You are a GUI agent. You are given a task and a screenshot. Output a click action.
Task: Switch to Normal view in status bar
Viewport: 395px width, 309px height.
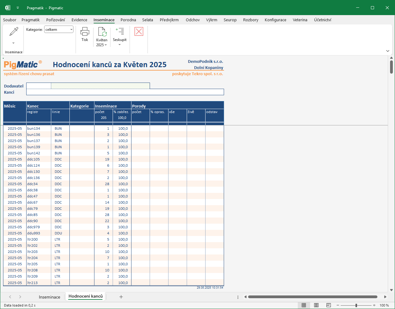[x=304, y=305]
